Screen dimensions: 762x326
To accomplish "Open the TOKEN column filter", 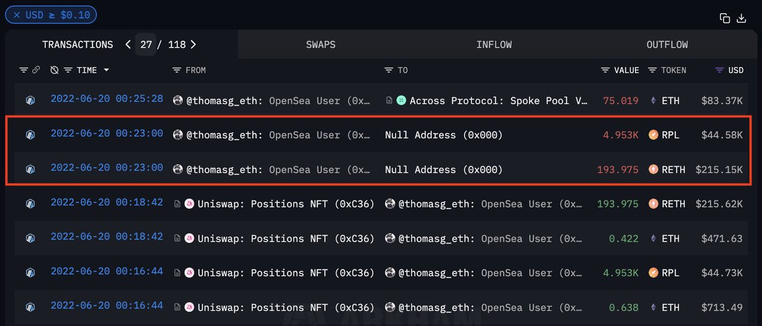I will click(x=652, y=70).
